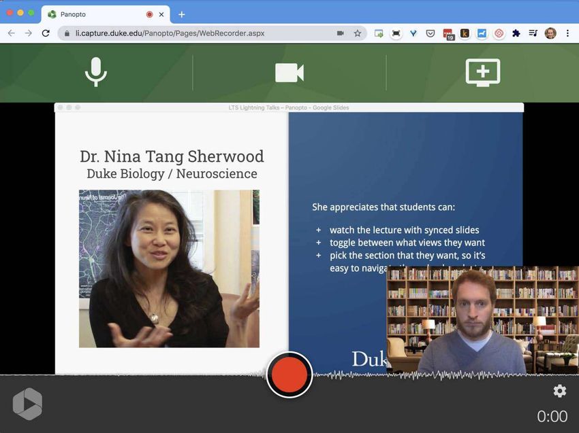Image resolution: width=579 pixels, height=433 pixels.
Task: Click the photo in the slide
Action: click(169, 269)
